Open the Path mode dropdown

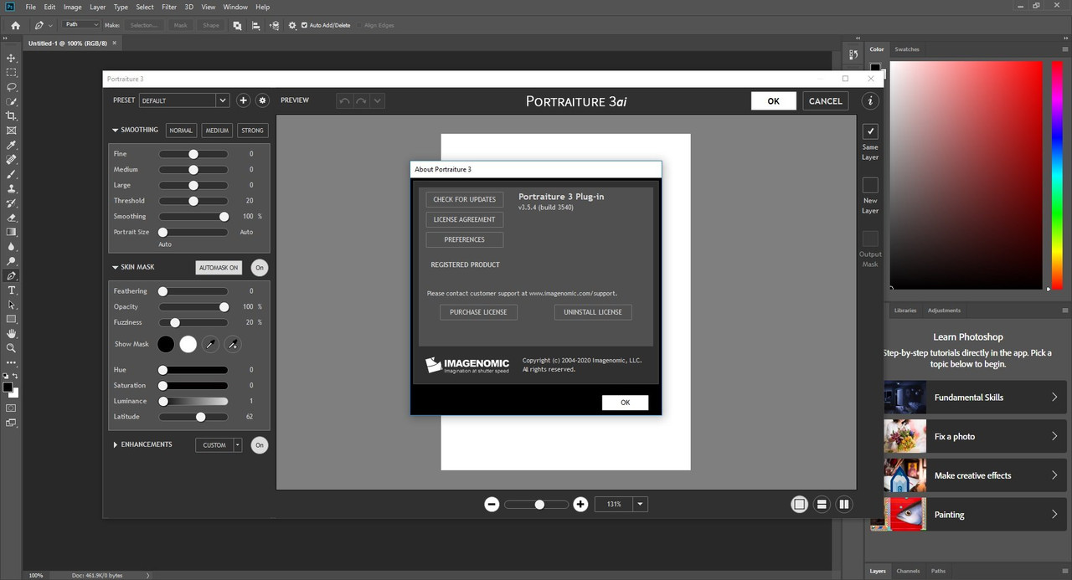coord(81,25)
